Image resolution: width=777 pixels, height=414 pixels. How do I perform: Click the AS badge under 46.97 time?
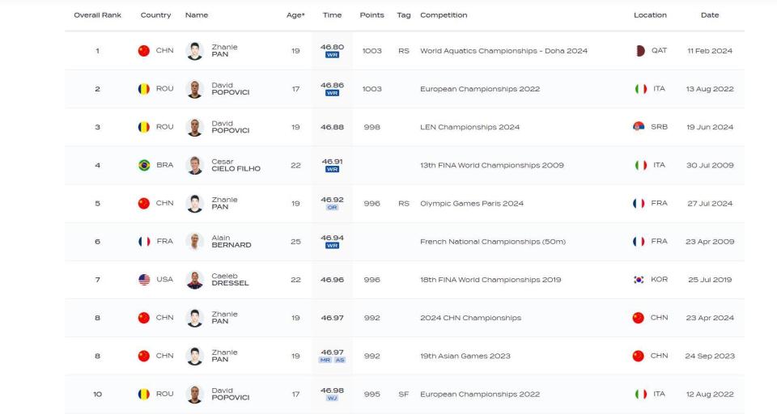[340, 361]
